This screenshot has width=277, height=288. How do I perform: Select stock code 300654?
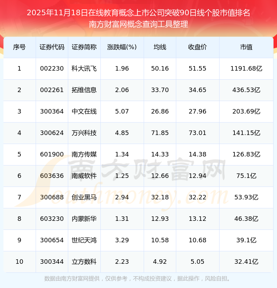52,241
